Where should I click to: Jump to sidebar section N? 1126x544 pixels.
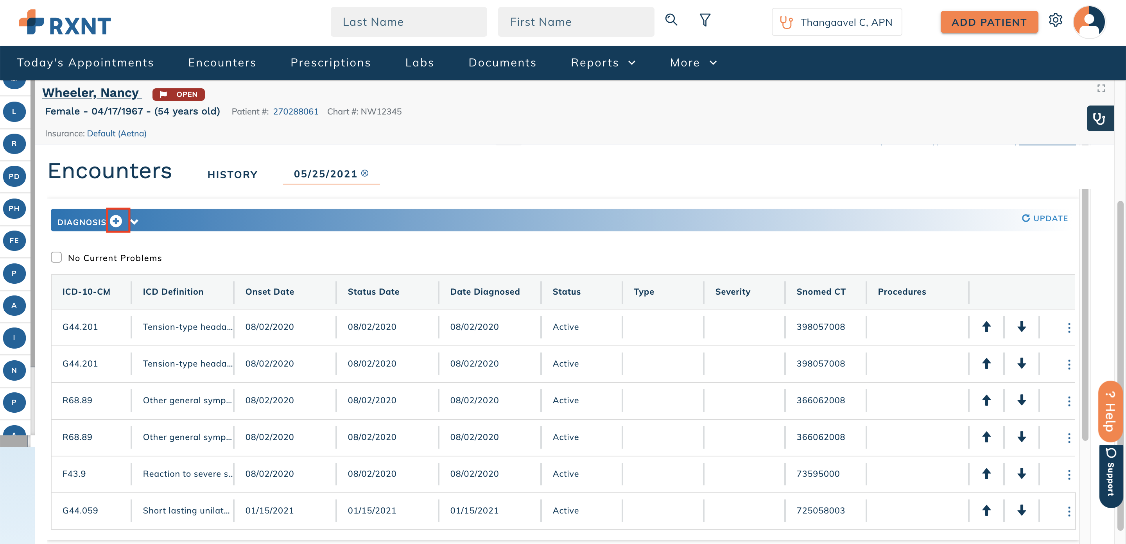tap(14, 370)
